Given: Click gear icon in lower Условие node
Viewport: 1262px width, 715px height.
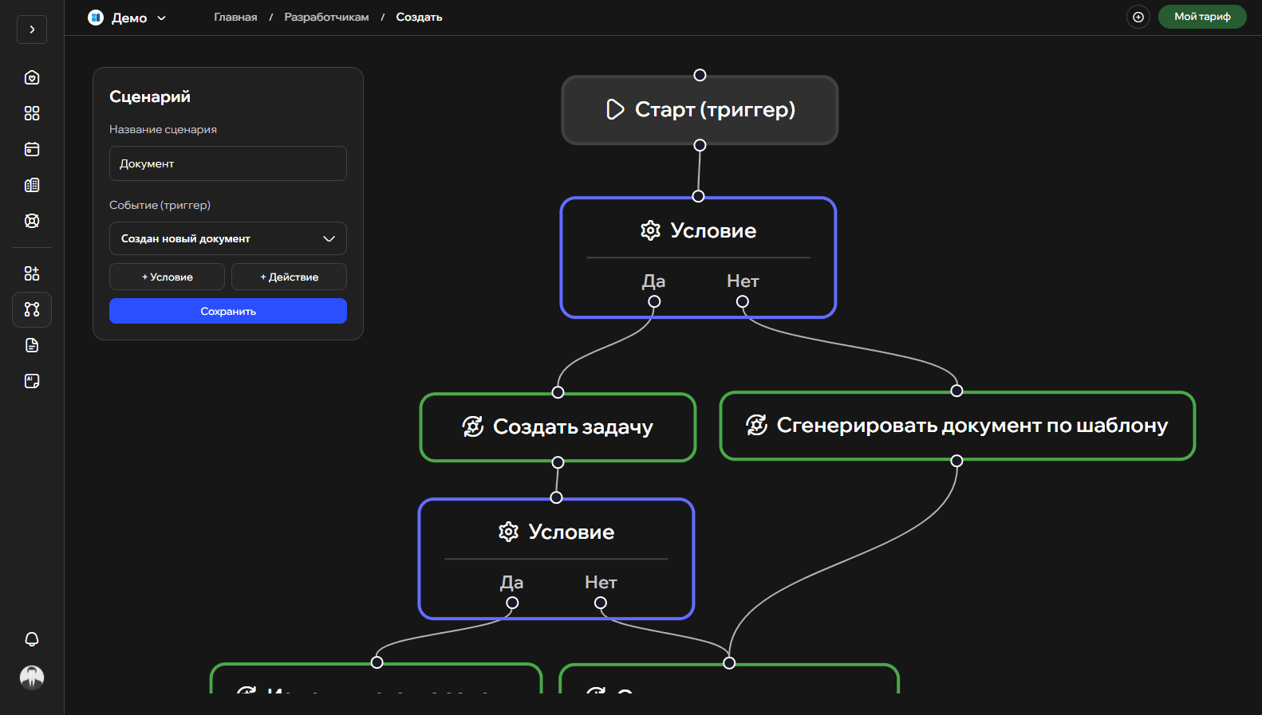Looking at the screenshot, I should 508,532.
